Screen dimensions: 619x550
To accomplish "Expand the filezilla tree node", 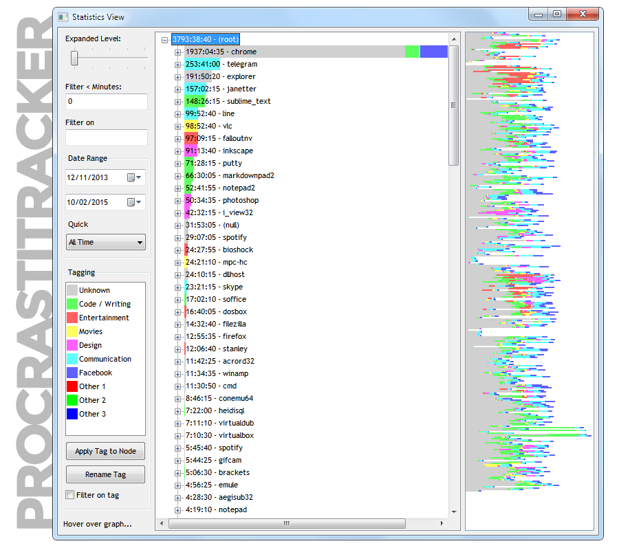I will pyautogui.click(x=177, y=324).
